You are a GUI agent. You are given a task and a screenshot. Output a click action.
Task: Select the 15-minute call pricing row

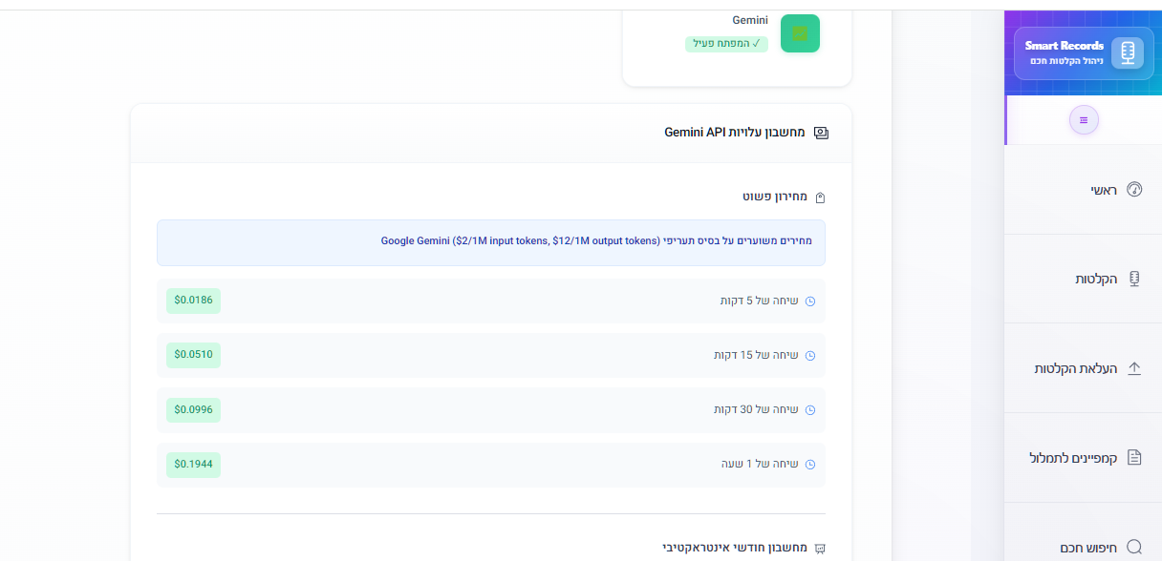pos(490,355)
